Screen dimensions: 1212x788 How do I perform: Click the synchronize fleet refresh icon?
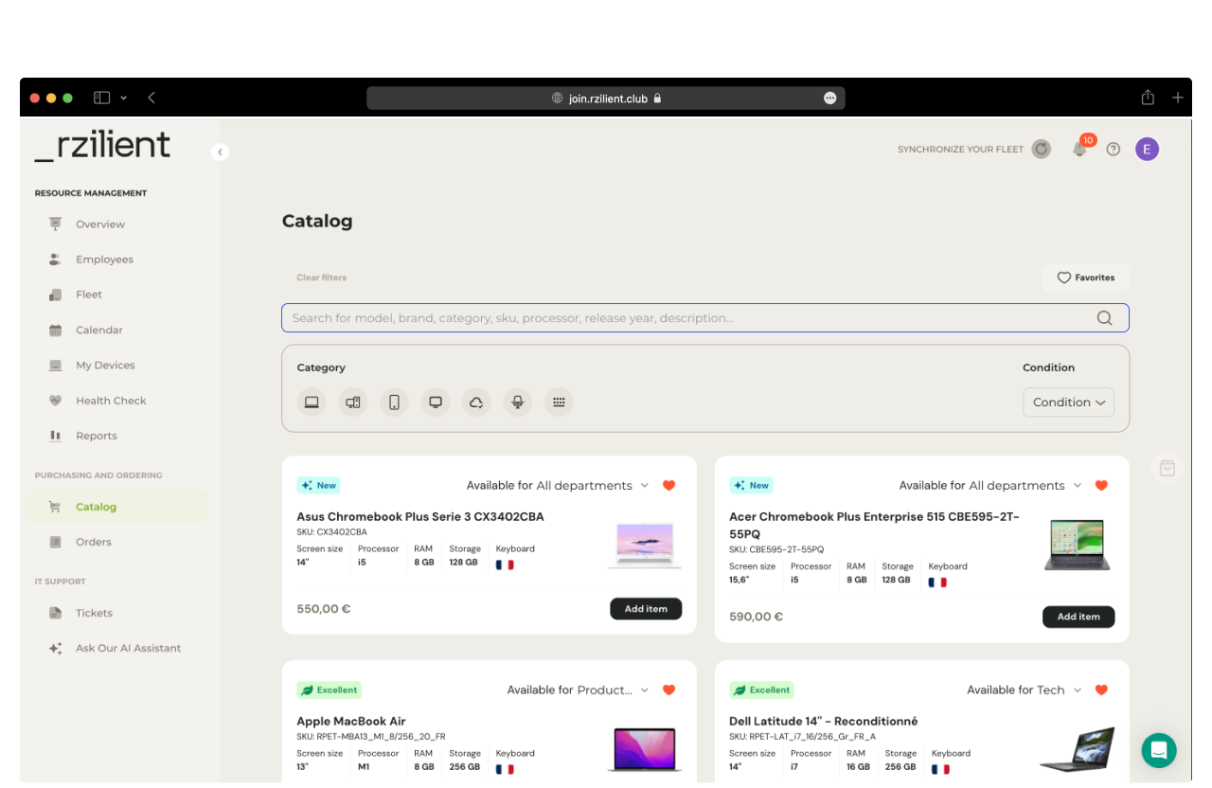(1042, 149)
